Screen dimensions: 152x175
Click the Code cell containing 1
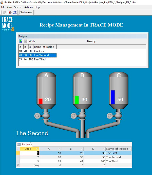click(x=29, y=153)
